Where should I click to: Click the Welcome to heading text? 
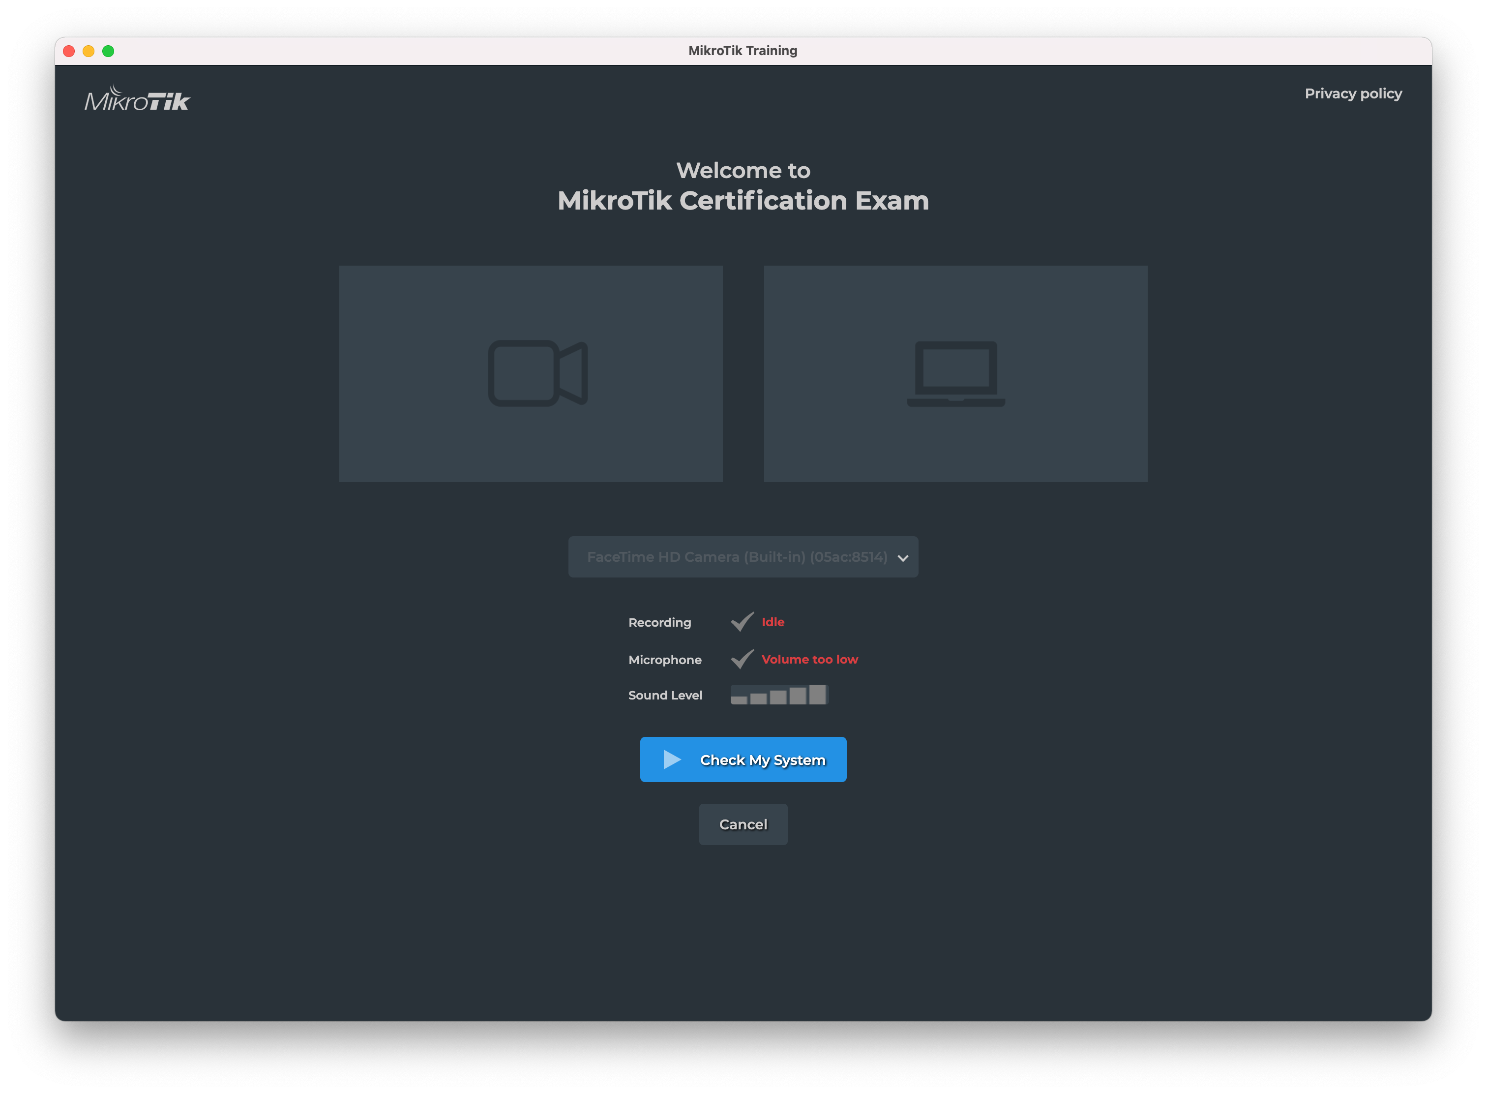click(743, 170)
